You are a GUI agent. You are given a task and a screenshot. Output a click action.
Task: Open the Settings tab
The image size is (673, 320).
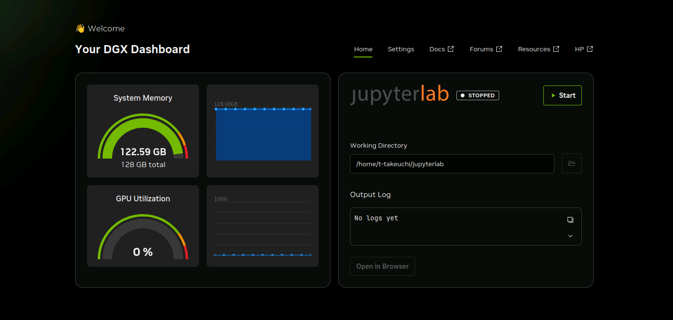click(x=400, y=49)
